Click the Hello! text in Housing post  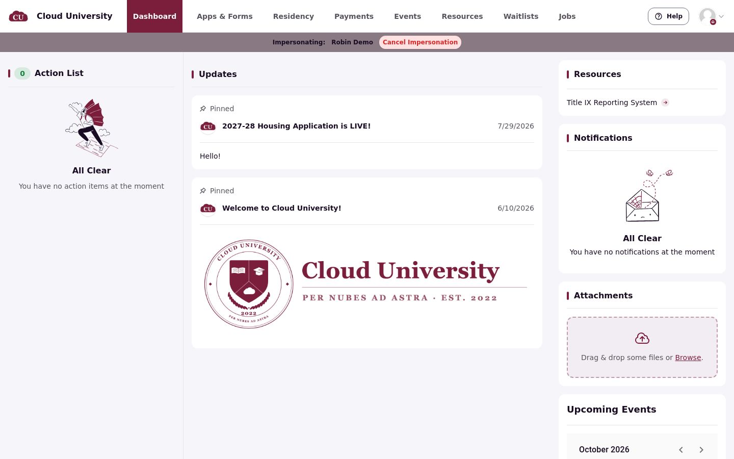[x=210, y=156]
